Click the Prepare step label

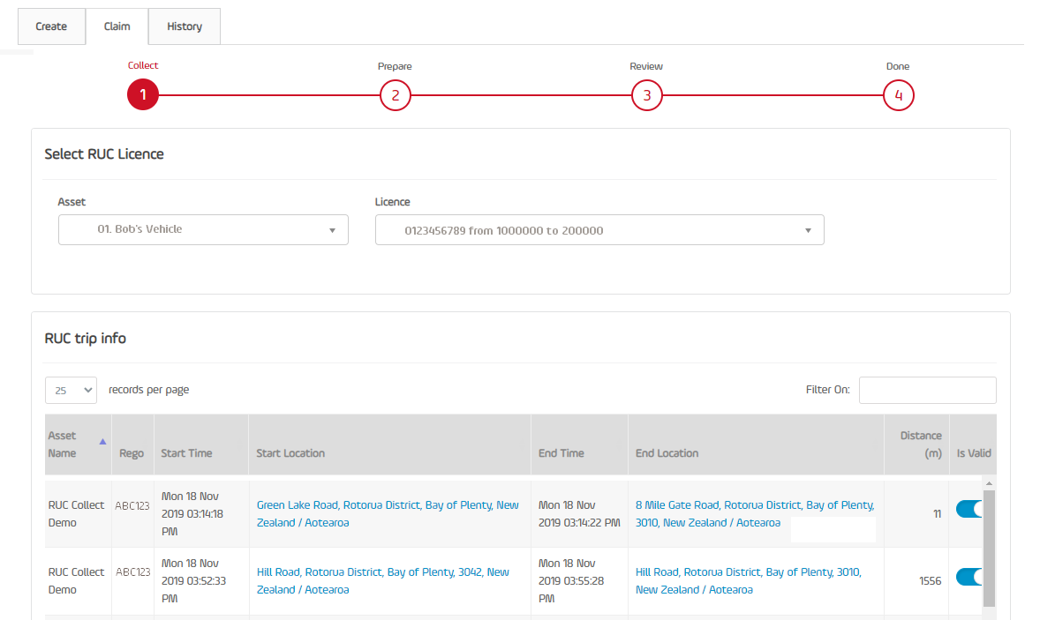click(395, 66)
